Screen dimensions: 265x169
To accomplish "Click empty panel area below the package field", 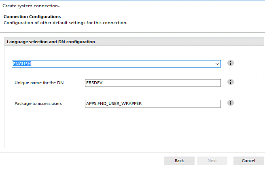I will [134, 128].
